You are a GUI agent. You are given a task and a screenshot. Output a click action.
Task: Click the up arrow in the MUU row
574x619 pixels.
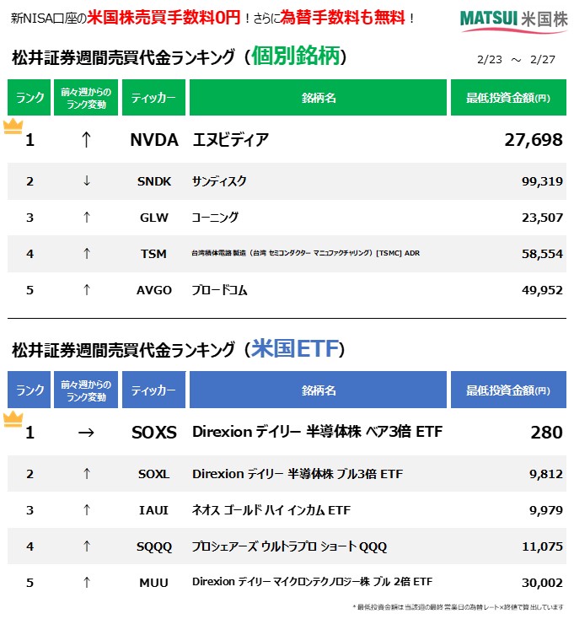[x=87, y=582]
